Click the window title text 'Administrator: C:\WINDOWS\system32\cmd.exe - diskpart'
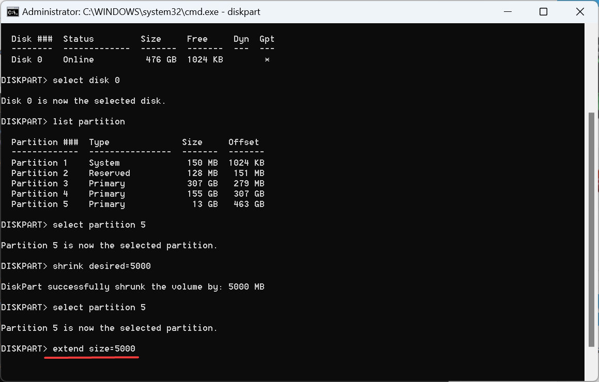Screen dimensions: 599x382 tap(141, 12)
